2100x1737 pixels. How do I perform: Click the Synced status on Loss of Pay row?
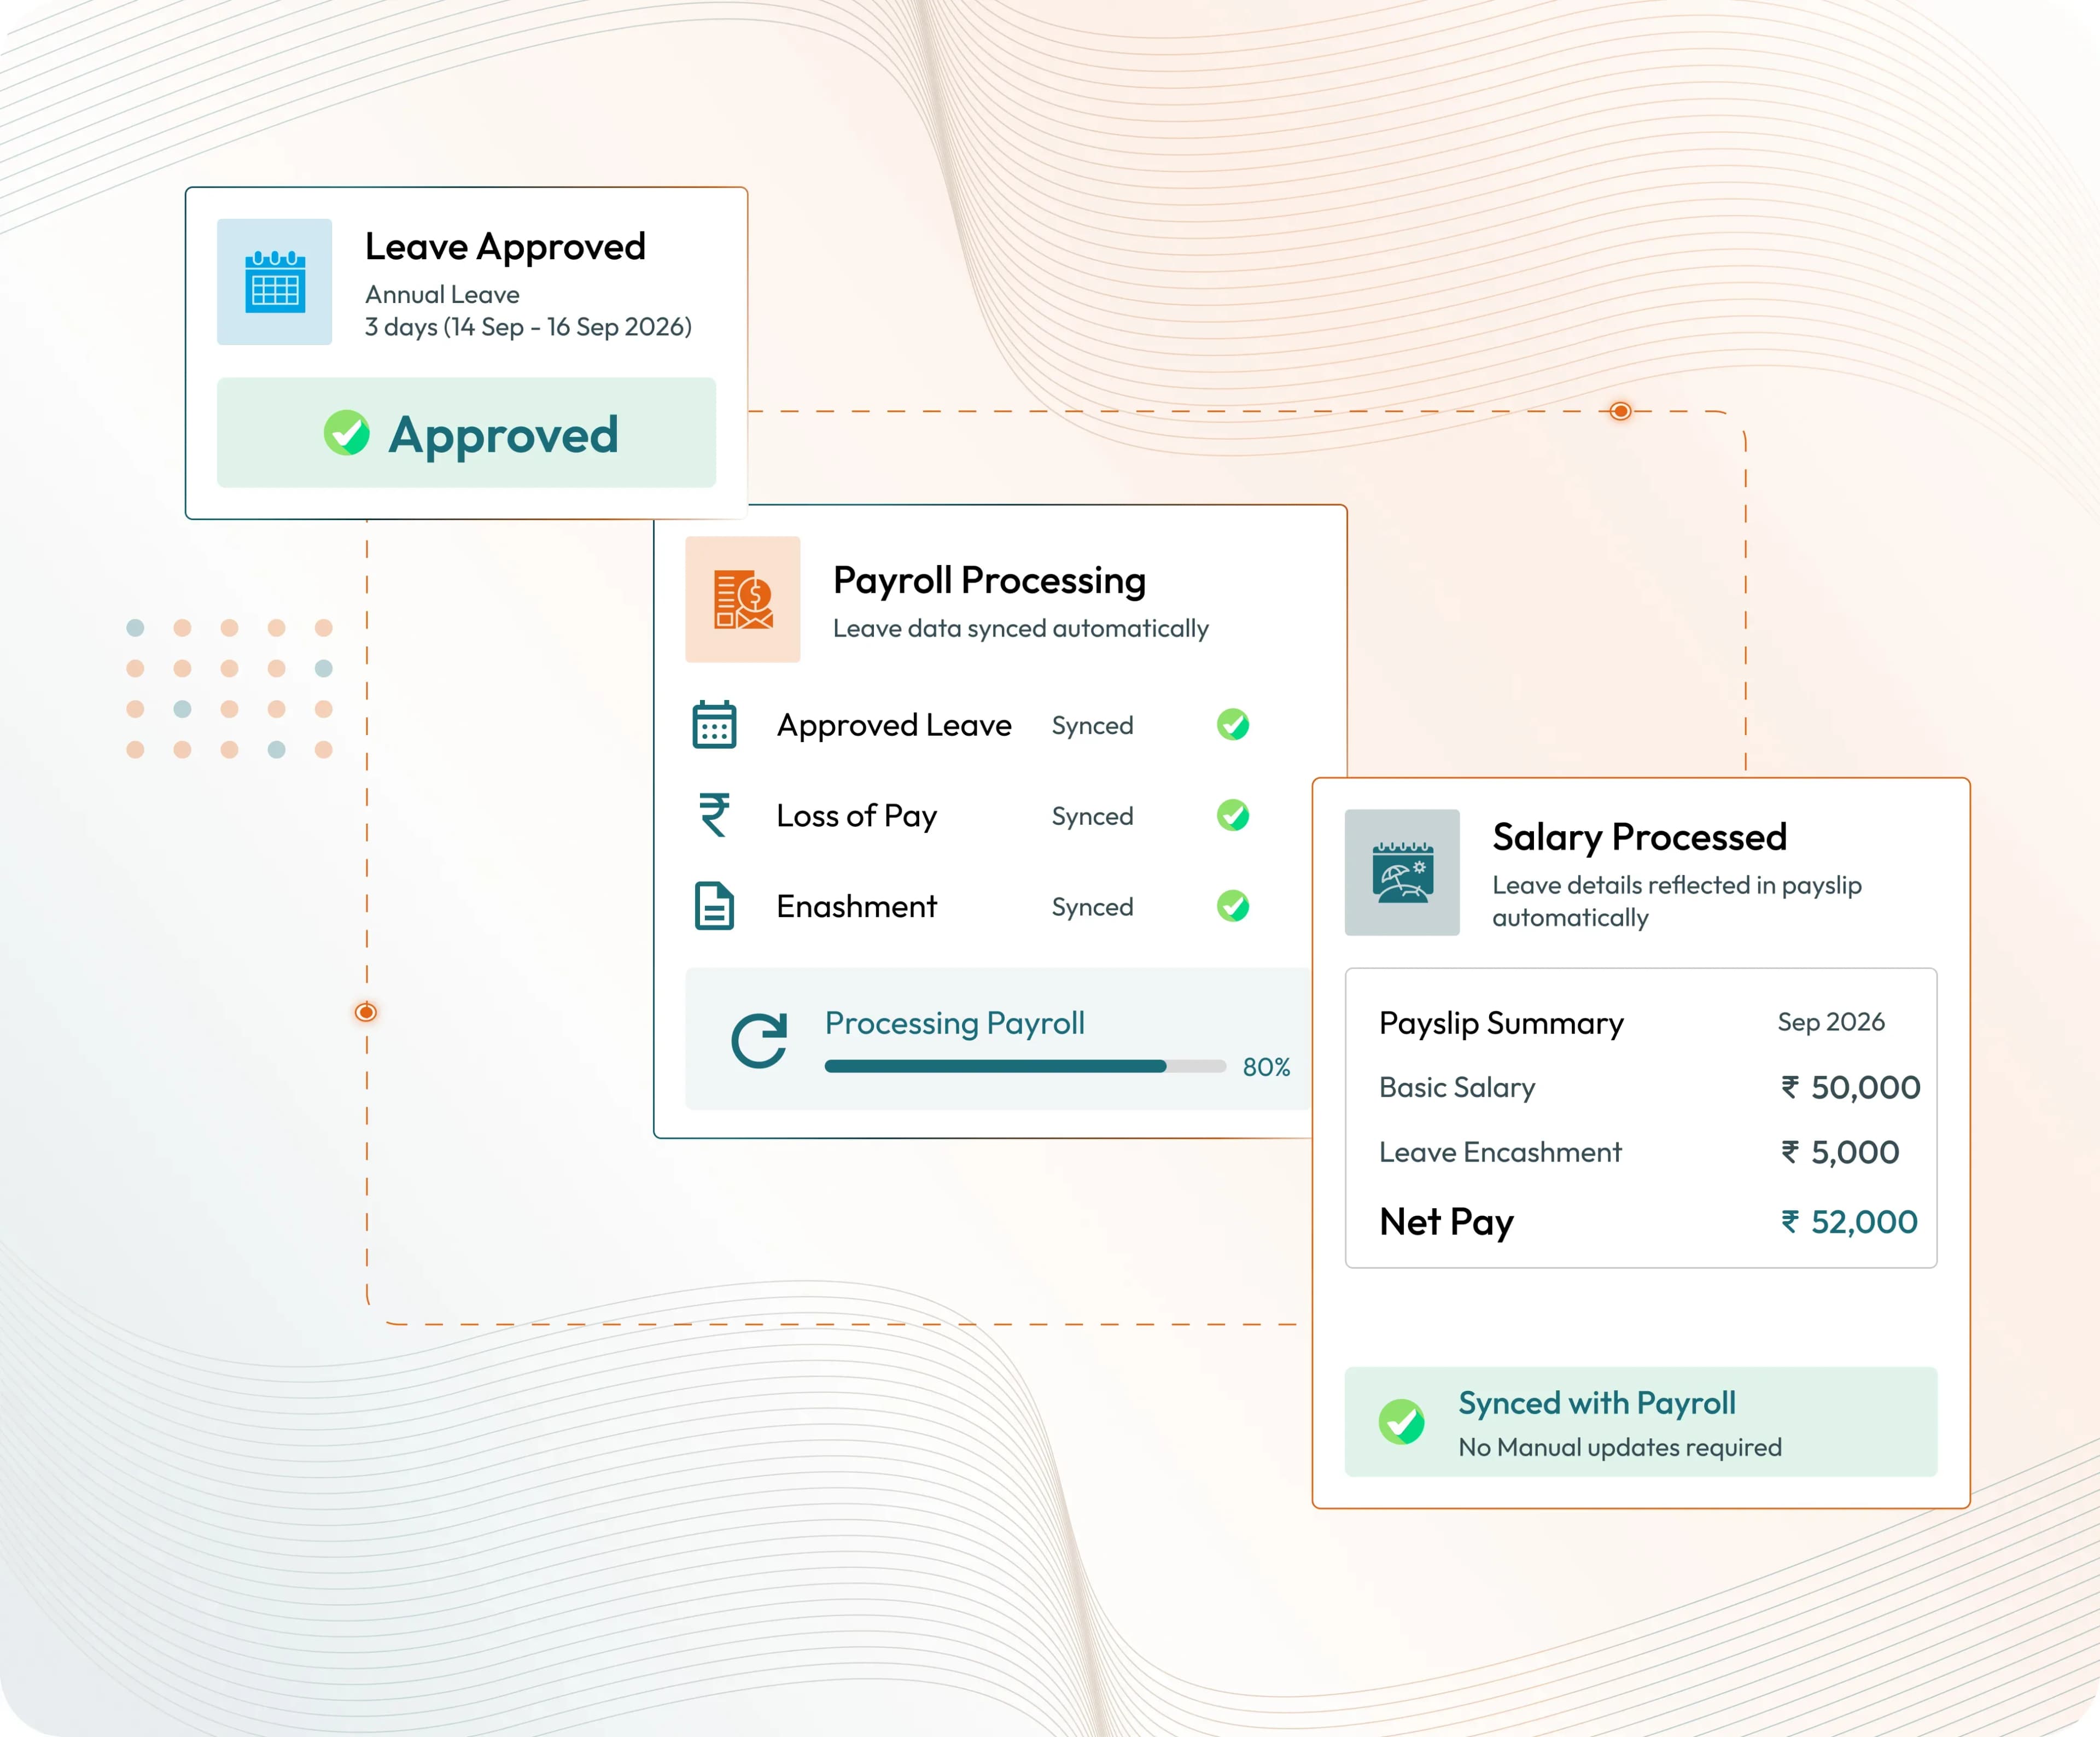point(1092,817)
